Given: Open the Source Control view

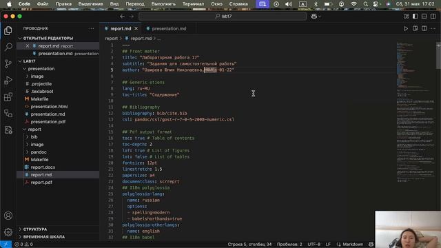Looking at the screenshot, I should click(8, 63).
